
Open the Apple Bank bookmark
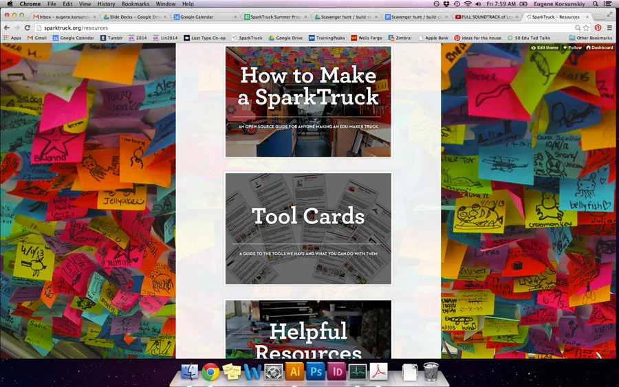pos(433,38)
